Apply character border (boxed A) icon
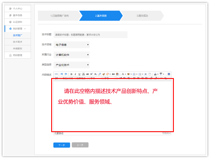The image size is (210, 159). click(x=83, y=74)
